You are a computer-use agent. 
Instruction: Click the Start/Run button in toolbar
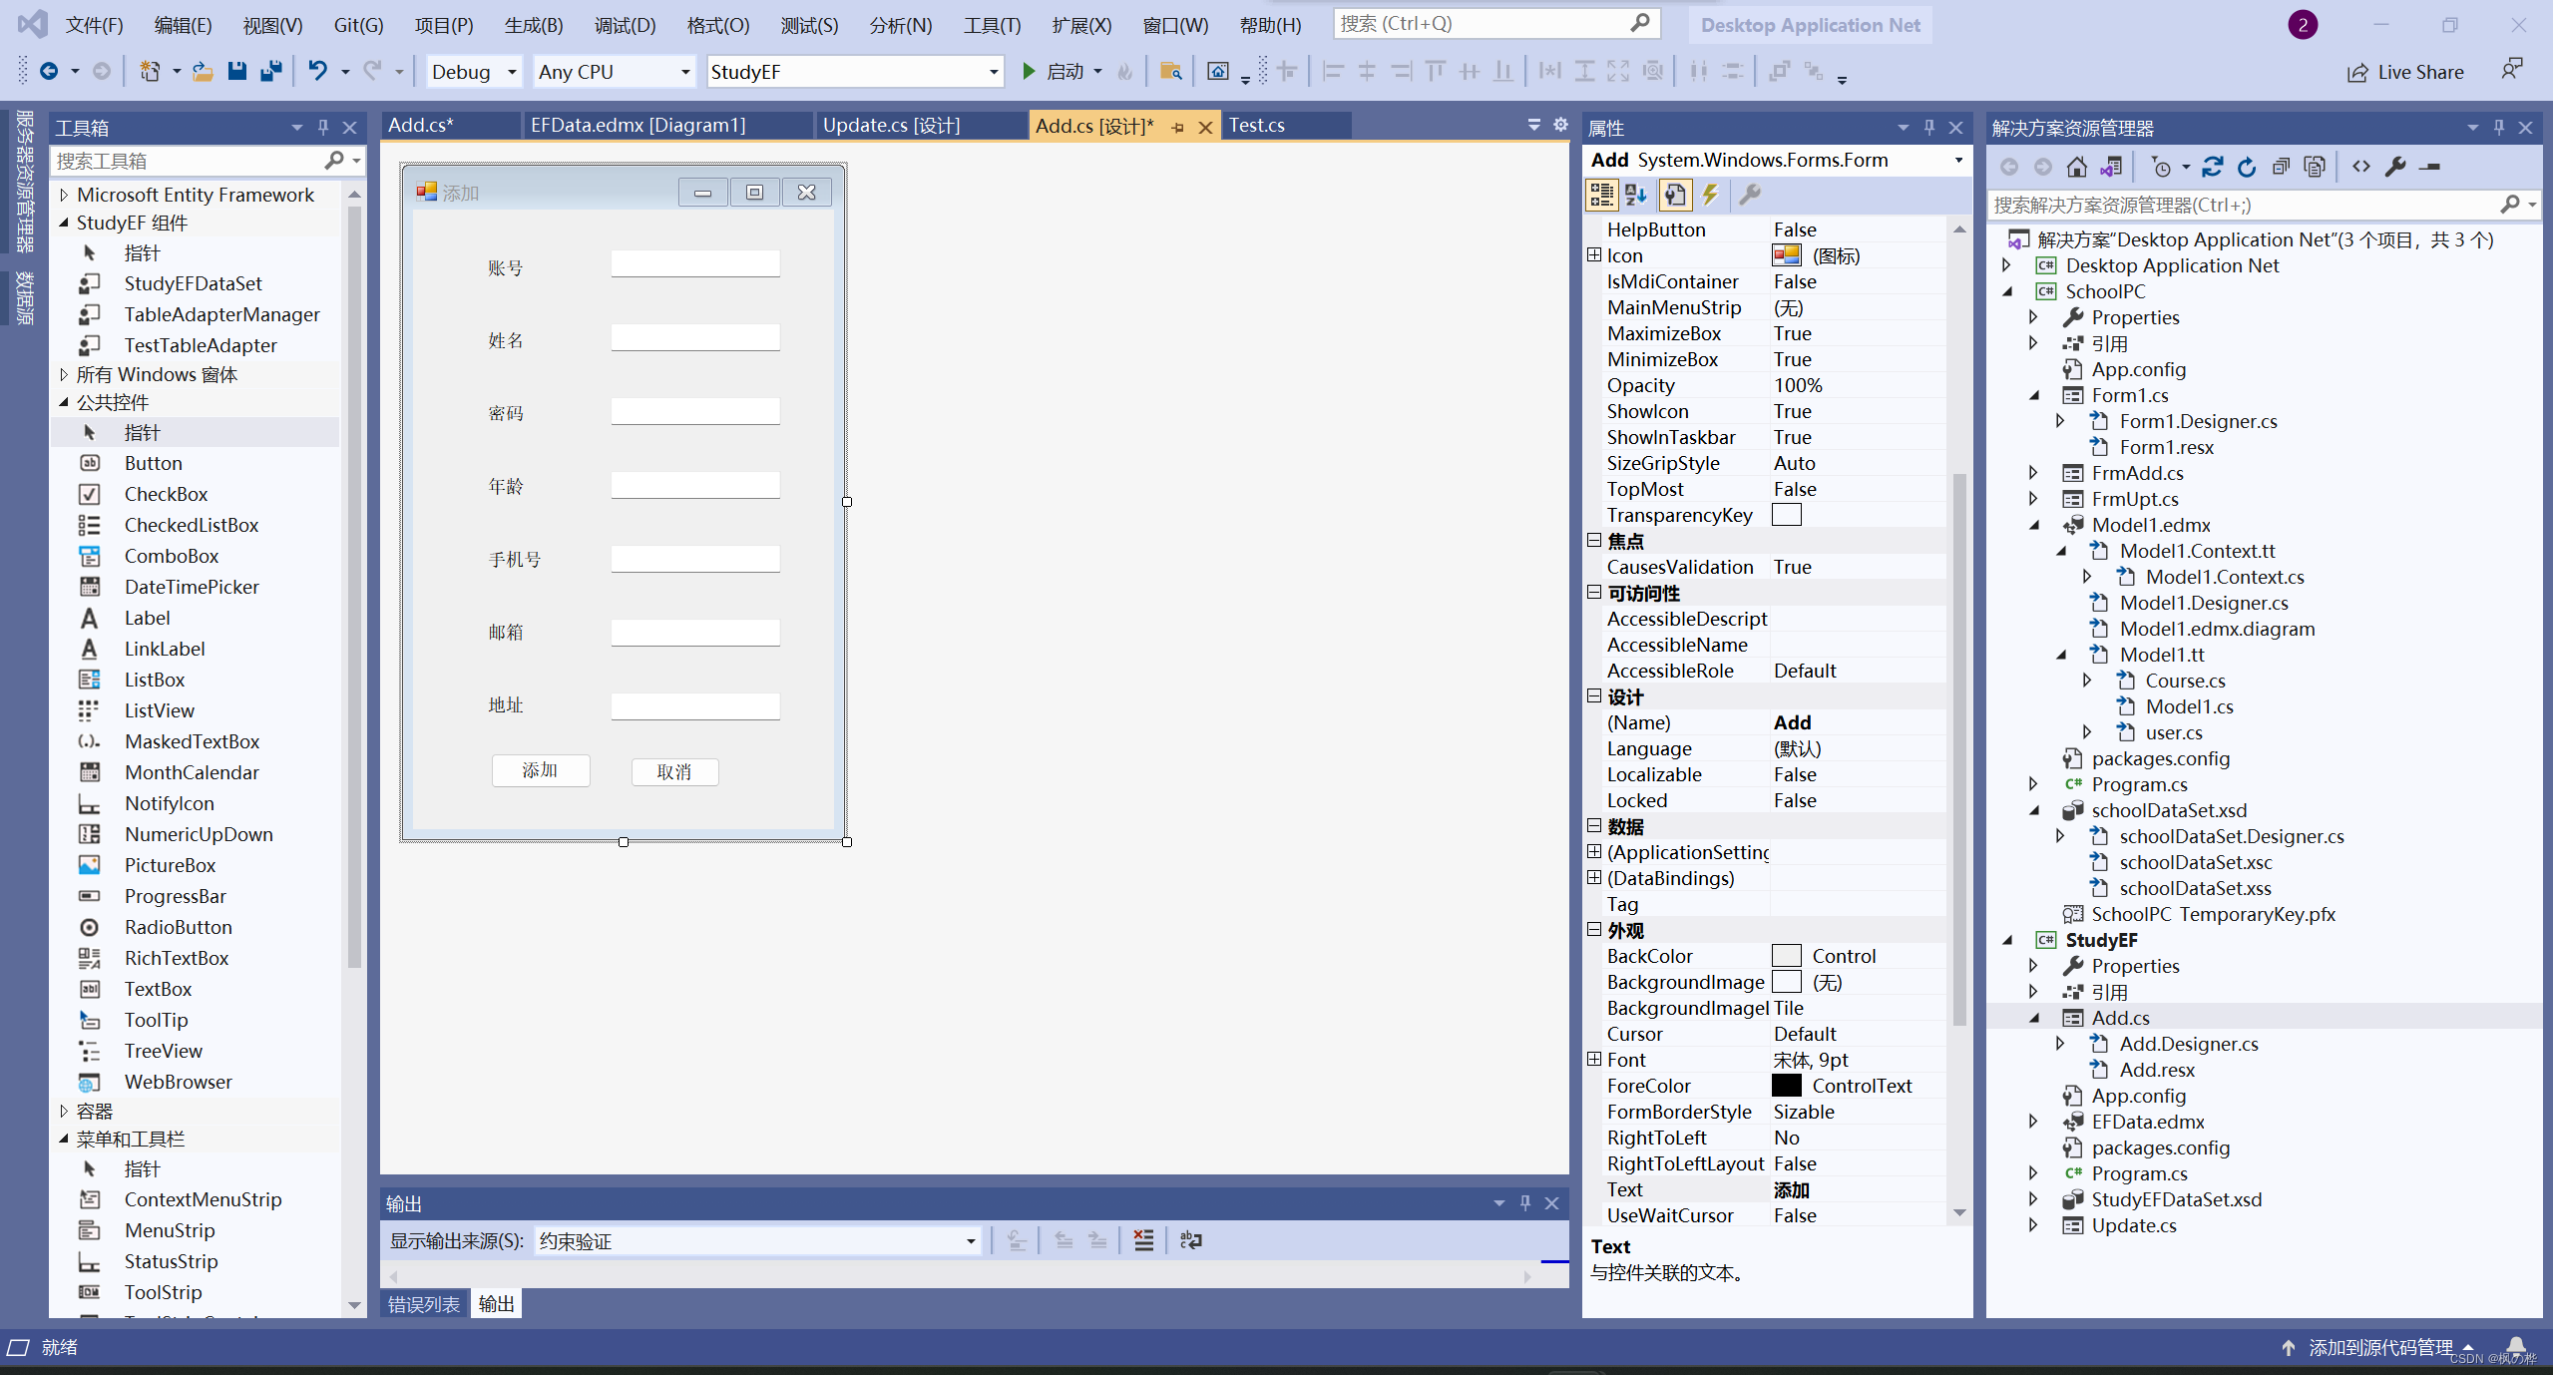(x=1030, y=71)
